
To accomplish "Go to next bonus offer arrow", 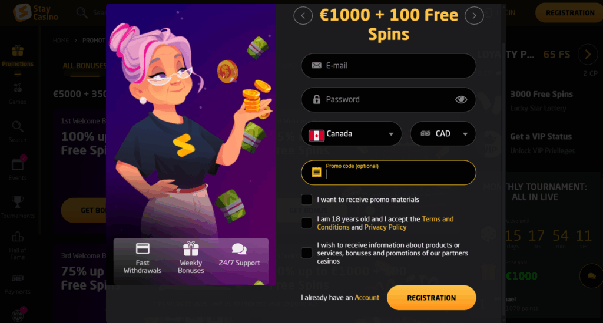I will [x=474, y=16].
